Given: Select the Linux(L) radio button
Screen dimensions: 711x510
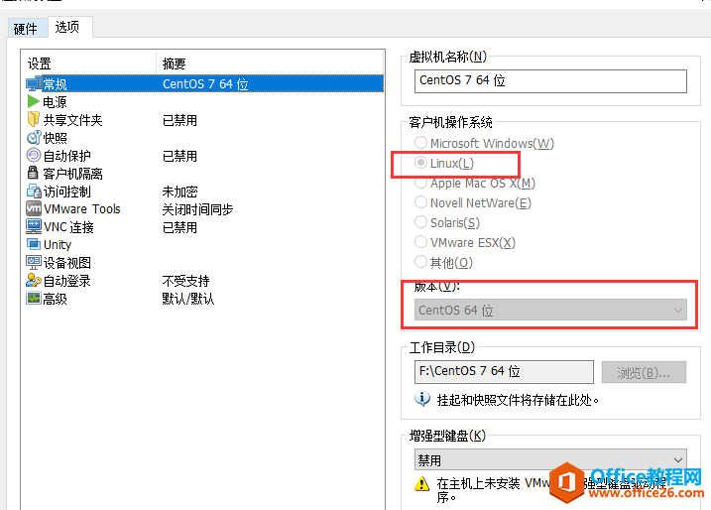Looking at the screenshot, I should click(420, 163).
